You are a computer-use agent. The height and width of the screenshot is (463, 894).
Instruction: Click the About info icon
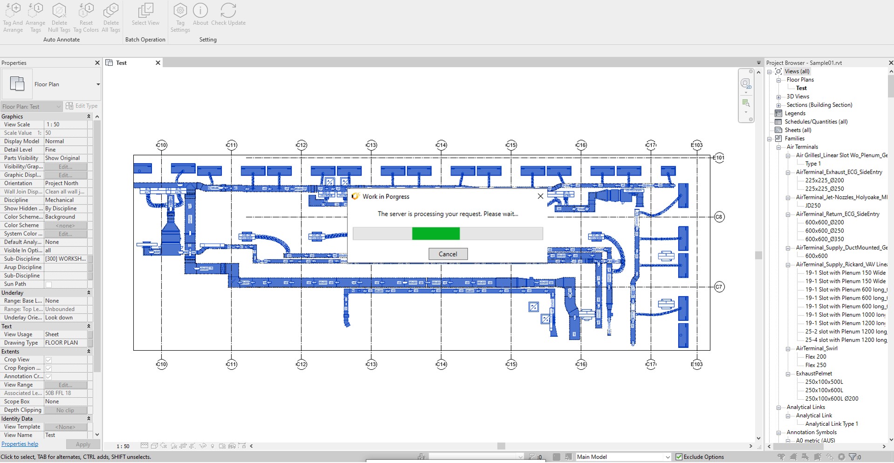coord(200,10)
